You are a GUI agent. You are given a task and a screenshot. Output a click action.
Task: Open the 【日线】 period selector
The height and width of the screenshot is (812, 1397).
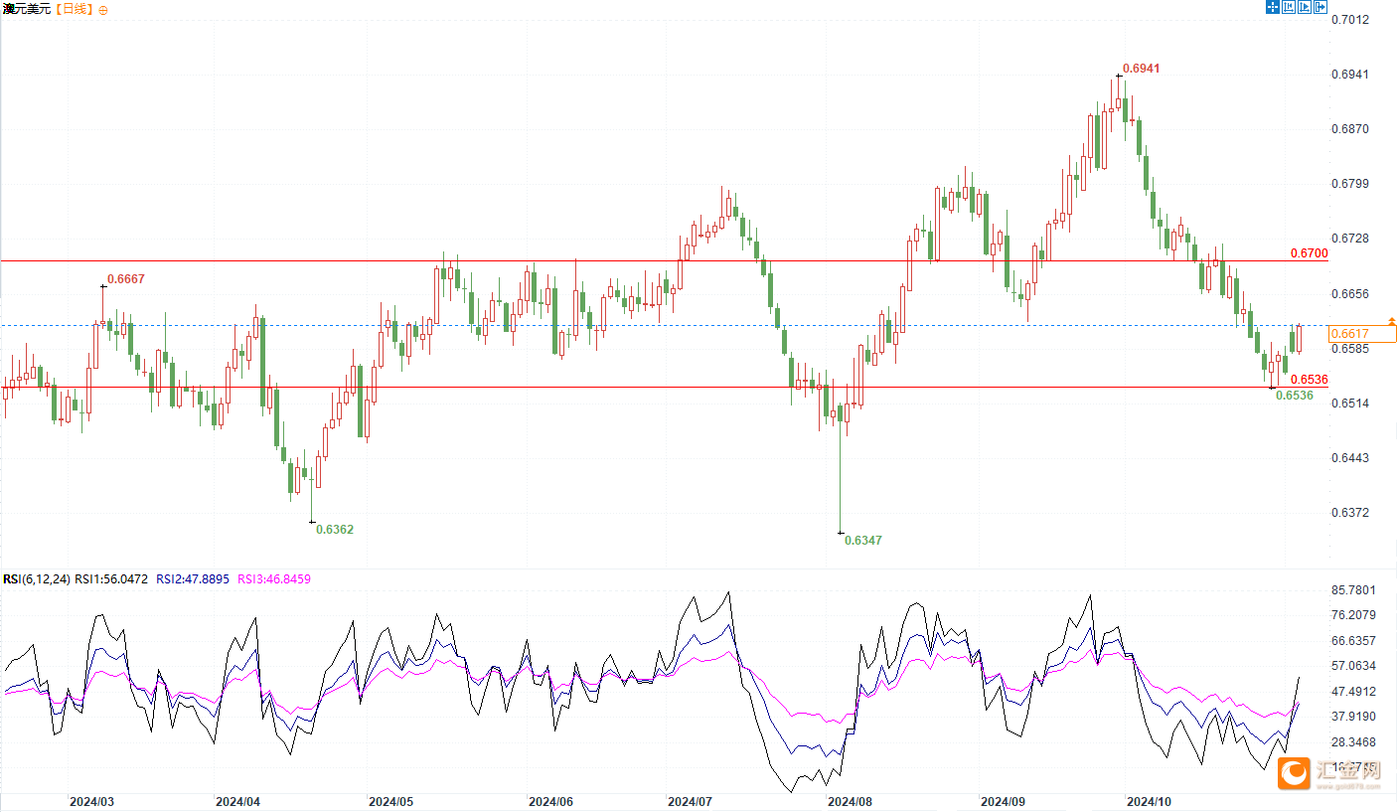coord(74,8)
